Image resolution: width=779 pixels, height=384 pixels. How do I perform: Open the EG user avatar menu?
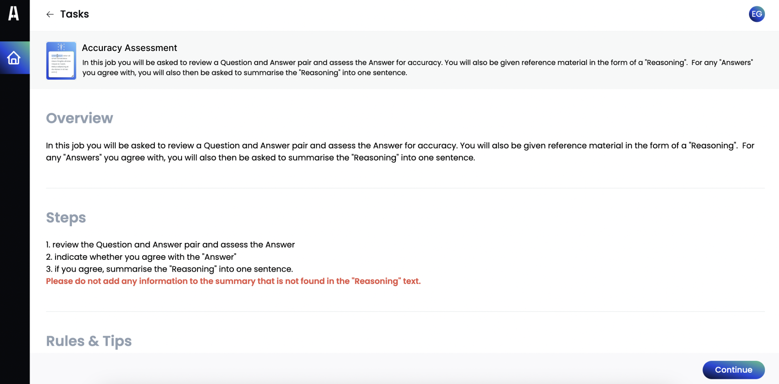coord(757,14)
